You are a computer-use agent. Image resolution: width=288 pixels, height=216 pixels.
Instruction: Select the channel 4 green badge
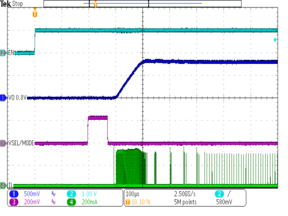click(71, 202)
